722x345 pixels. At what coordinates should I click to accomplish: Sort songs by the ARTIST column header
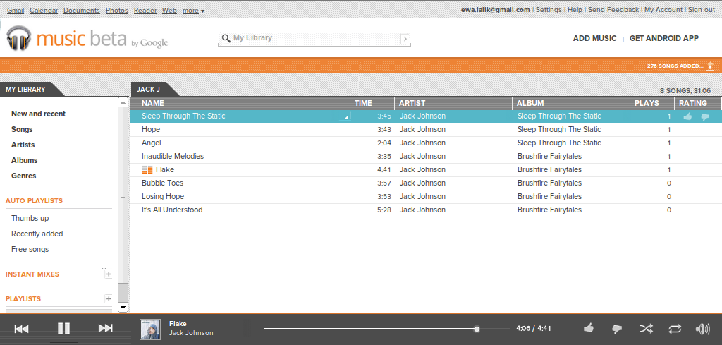(453, 103)
